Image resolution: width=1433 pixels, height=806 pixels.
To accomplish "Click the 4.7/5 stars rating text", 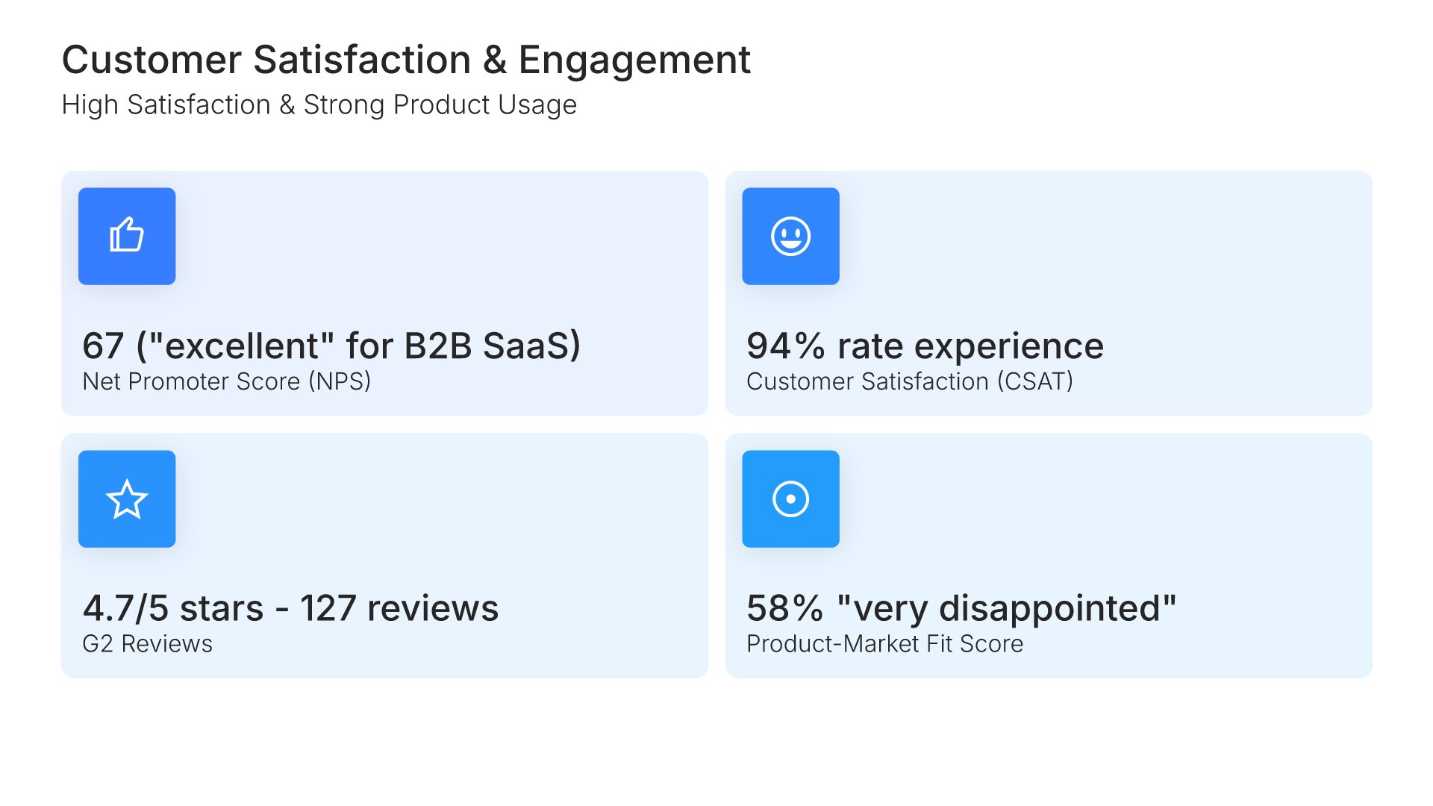I will [x=173, y=608].
